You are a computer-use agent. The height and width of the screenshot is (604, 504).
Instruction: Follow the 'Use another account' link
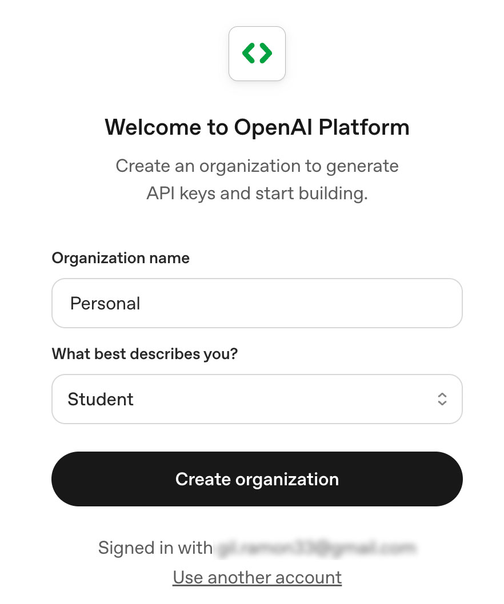(257, 577)
